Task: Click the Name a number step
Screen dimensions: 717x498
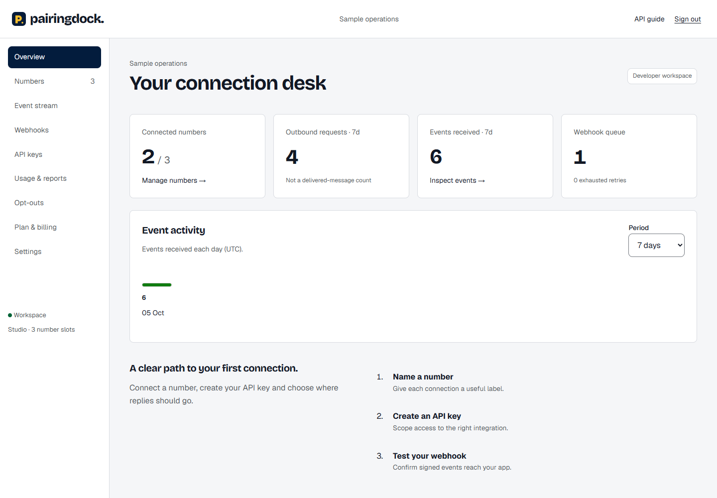Action: pos(423,377)
